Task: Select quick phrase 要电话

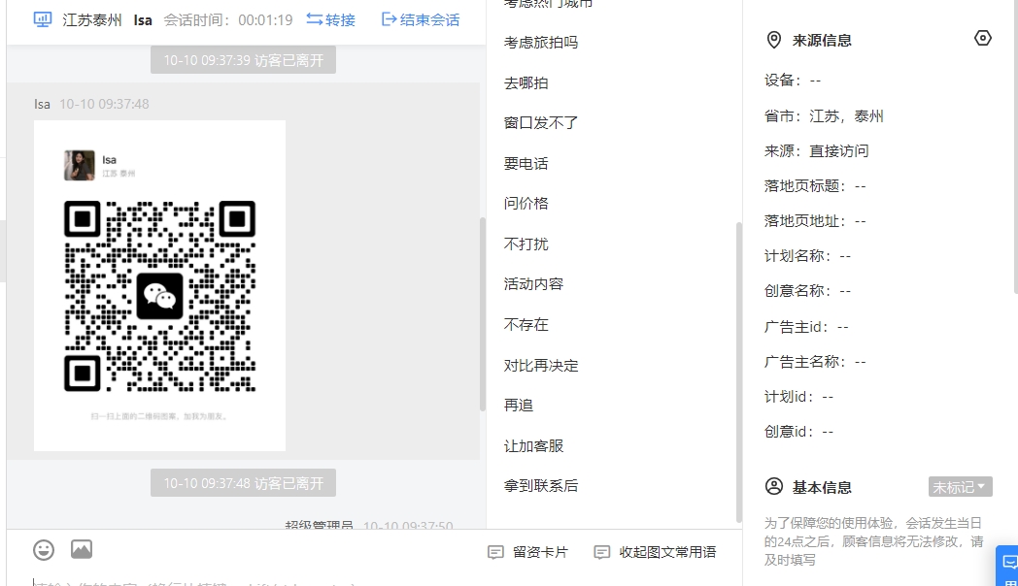Action: pyautogui.click(x=526, y=164)
